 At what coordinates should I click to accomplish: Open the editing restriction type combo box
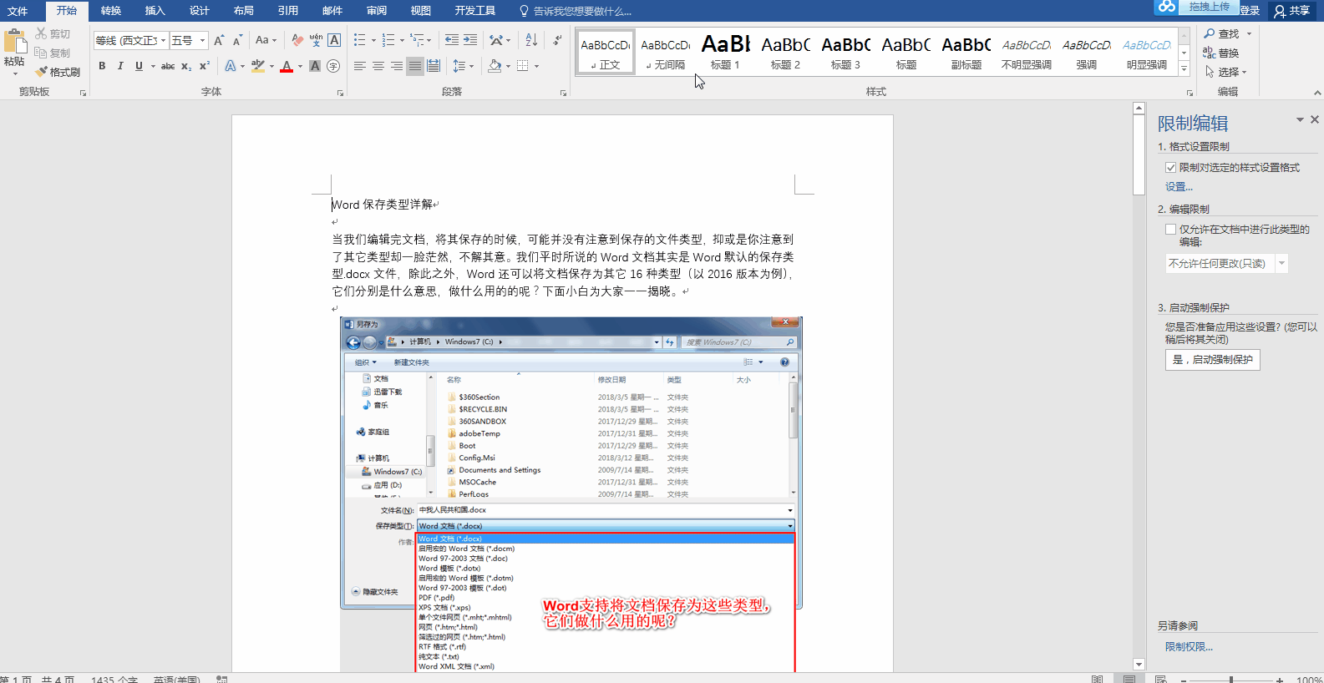[1226, 264]
